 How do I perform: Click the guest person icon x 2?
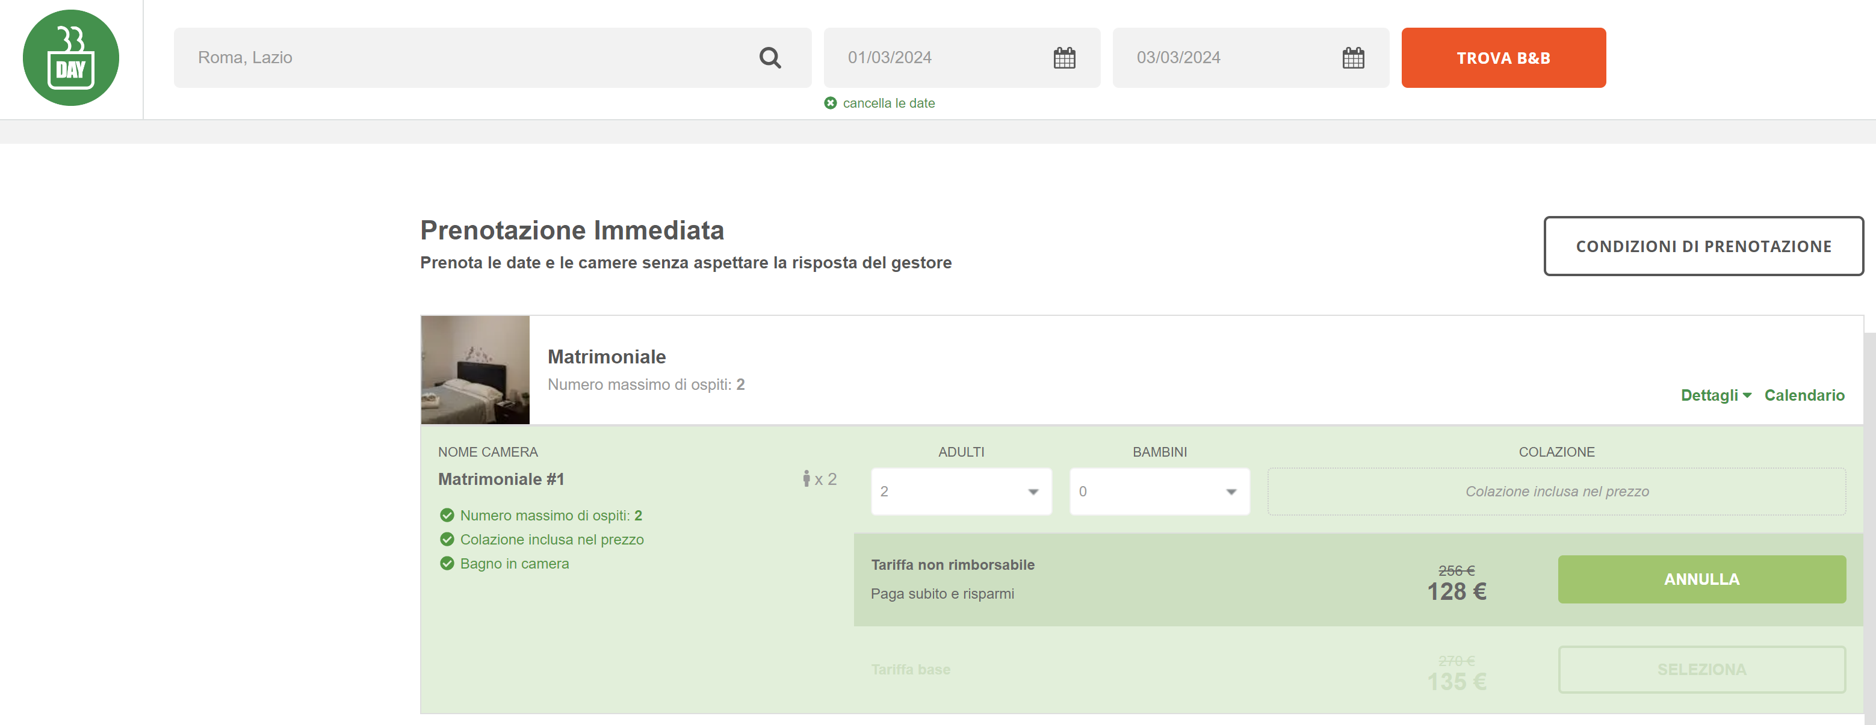(x=807, y=478)
